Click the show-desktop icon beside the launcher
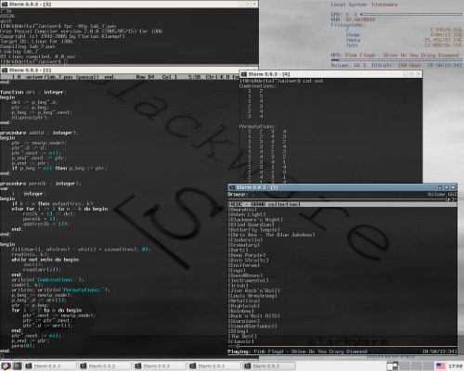This screenshot has height=371, width=464. pos(18,366)
